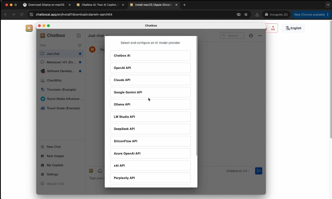This screenshot has width=332, height=199.
Task: Click the New Chat plus icon
Action: coord(42,147)
